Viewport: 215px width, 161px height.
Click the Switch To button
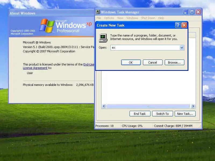[x=163, y=114]
